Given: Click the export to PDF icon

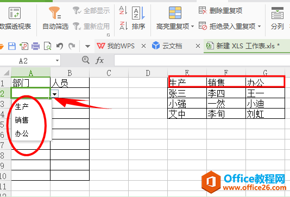Looking at the screenshot, I should coord(24,46).
